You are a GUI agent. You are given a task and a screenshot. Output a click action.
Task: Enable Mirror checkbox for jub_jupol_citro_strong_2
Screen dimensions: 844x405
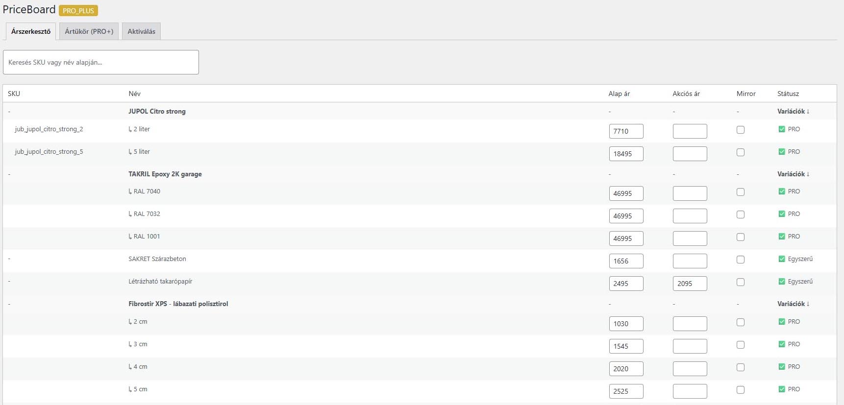[740, 130]
